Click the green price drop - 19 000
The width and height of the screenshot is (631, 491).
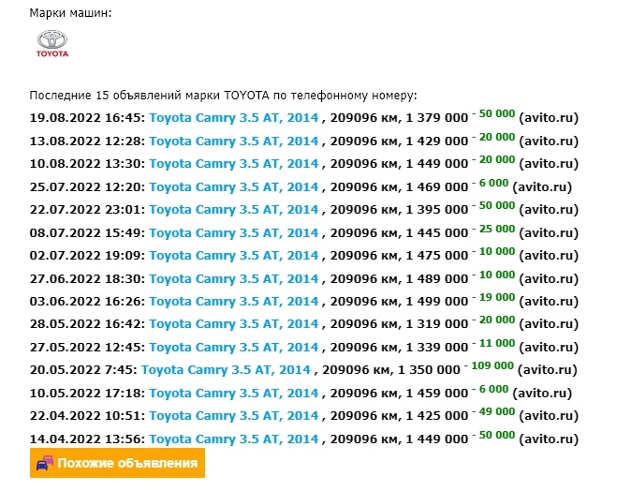click(493, 297)
